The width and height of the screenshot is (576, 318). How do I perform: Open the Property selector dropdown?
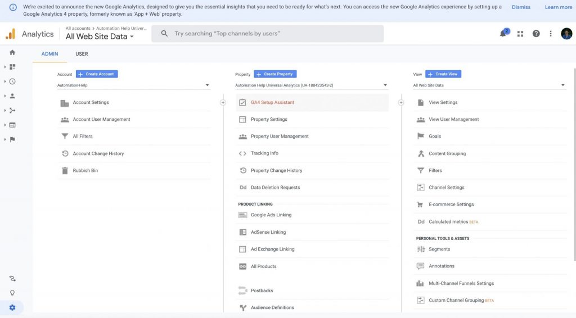click(x=312, y=85)
